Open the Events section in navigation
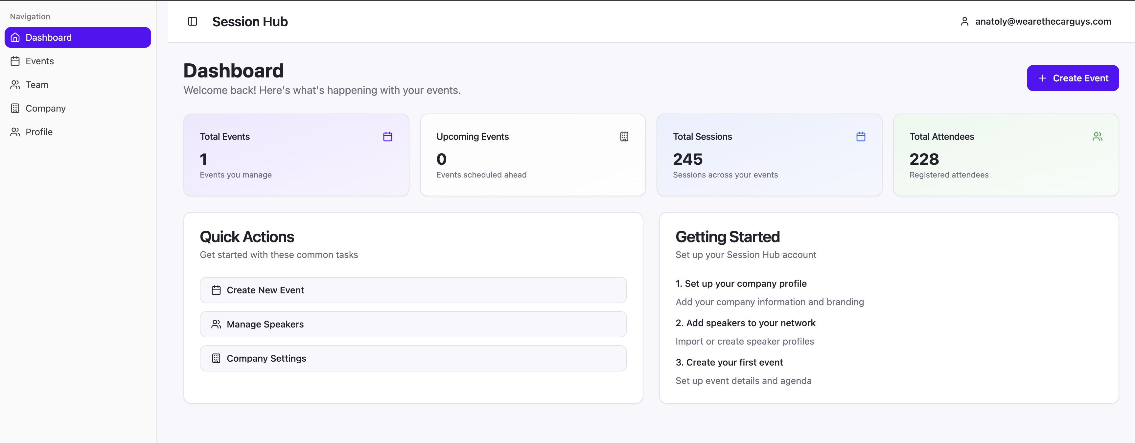This screenshot has width=1135, height=443. 39,61
